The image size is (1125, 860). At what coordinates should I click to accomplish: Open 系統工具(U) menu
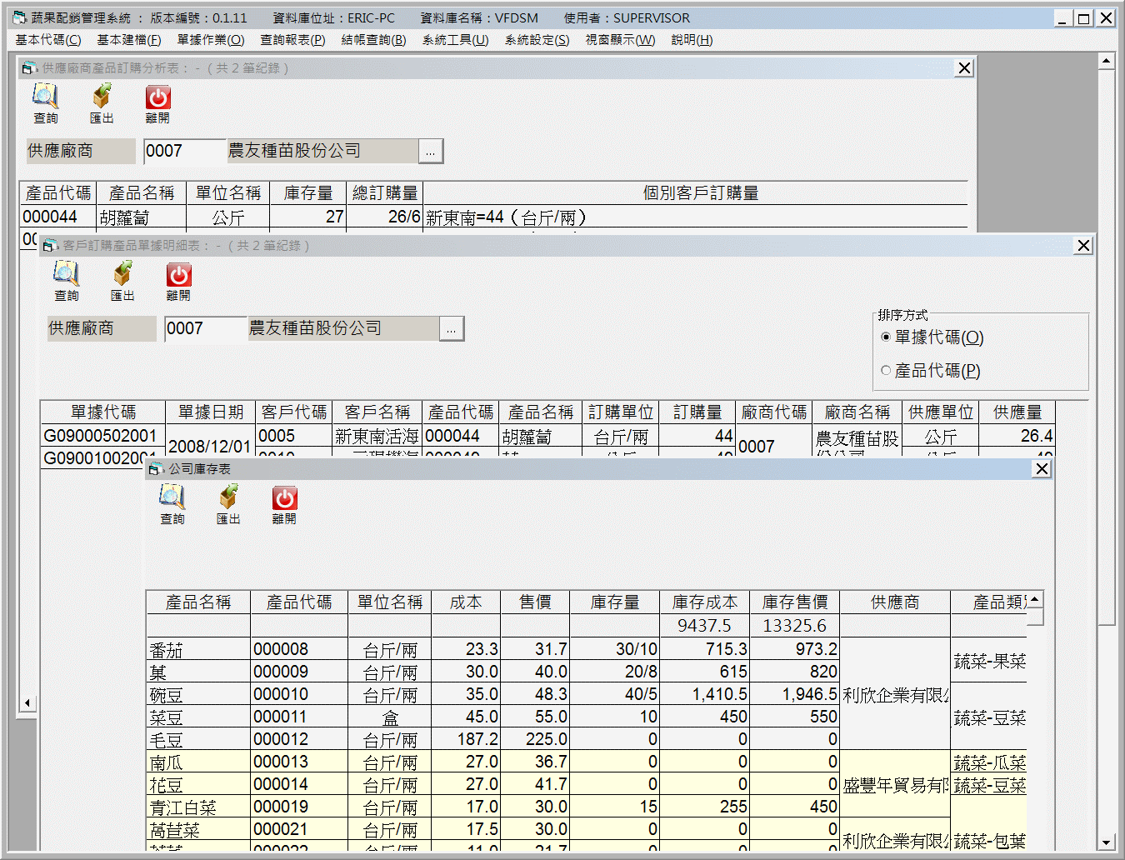455,40
